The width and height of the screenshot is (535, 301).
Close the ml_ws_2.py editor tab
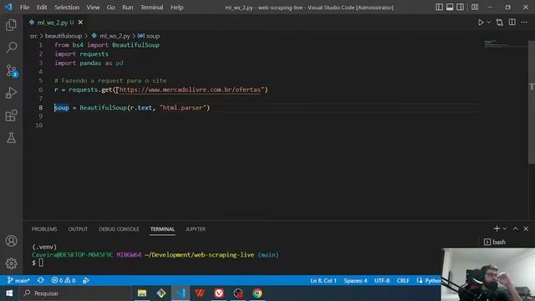(x=80, y=23)
